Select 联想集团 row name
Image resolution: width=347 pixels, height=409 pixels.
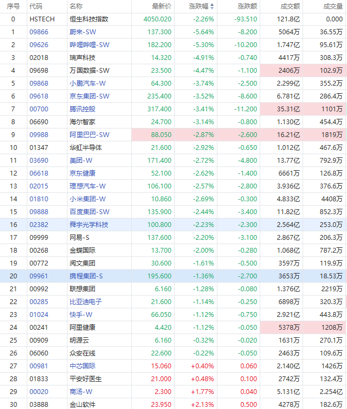point(82,289)
